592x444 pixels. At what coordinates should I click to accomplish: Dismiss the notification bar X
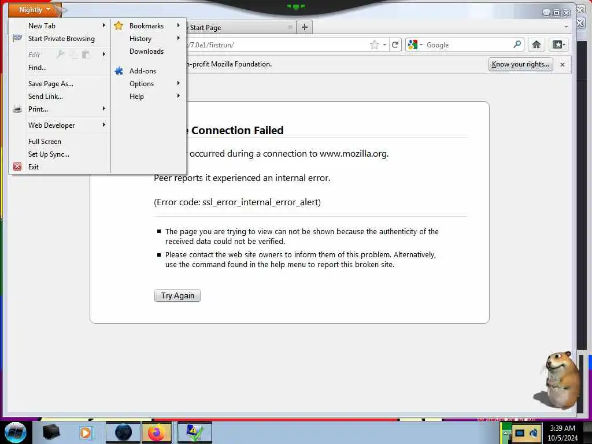coord(562,65)
